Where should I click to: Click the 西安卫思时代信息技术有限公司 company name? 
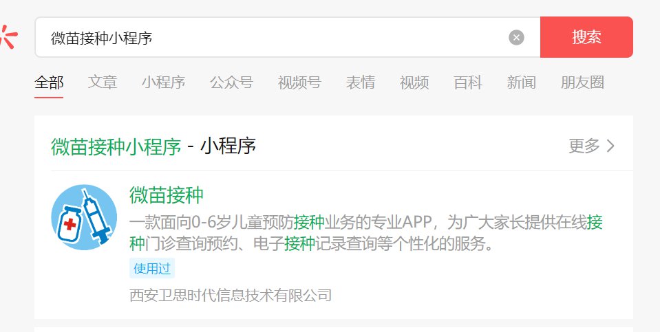click(231, 296)
